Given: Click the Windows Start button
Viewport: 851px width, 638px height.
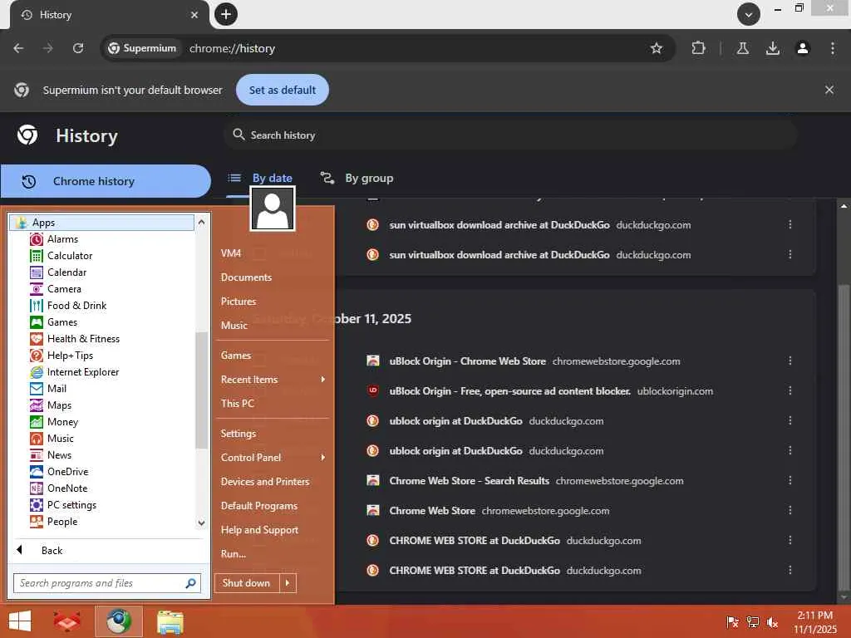Looking at the screenshot, I should (x=20, y=621).
